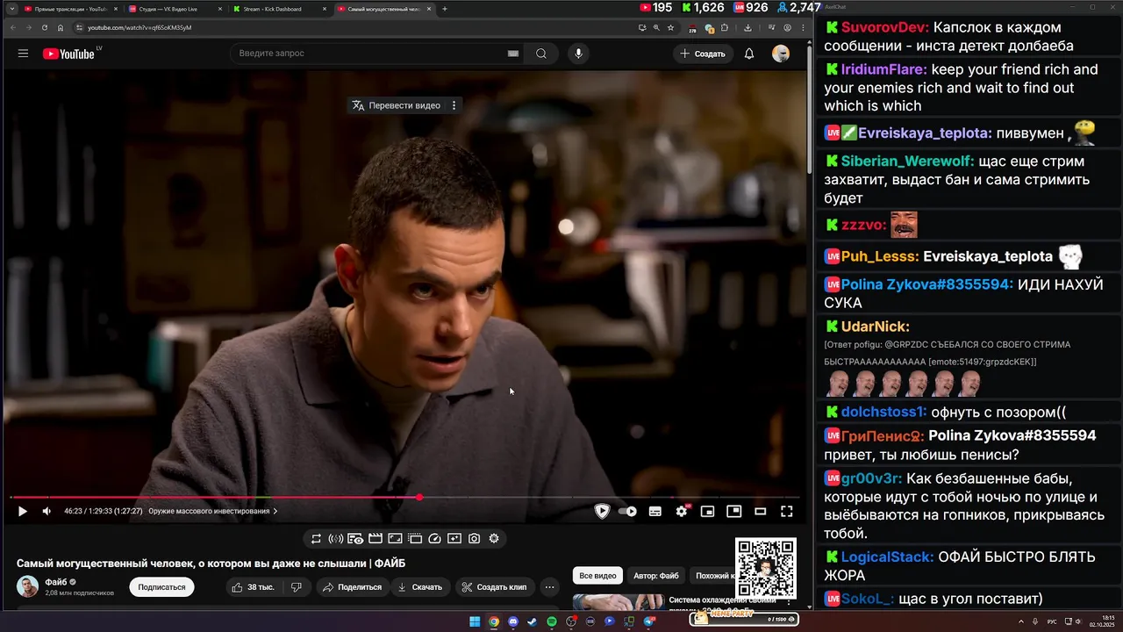Go back in browser history
The height and width of the screenshot is (632, 1123).
click(13, 27)
